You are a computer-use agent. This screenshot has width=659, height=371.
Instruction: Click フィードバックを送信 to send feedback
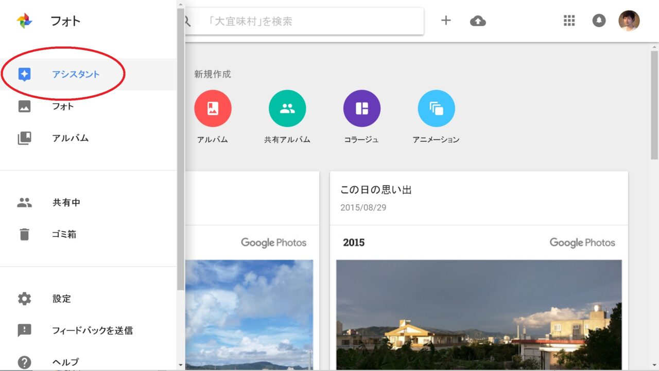(92, 330)
